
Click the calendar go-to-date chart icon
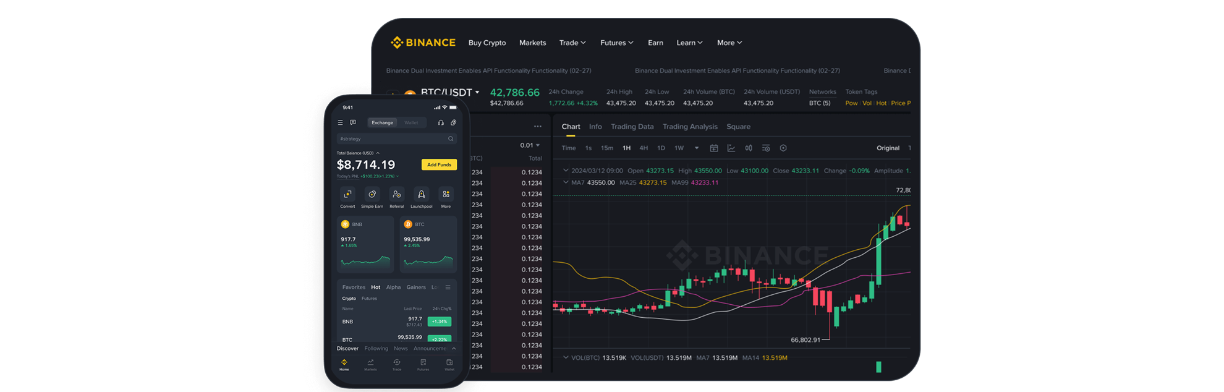click(x=714, y=148)
